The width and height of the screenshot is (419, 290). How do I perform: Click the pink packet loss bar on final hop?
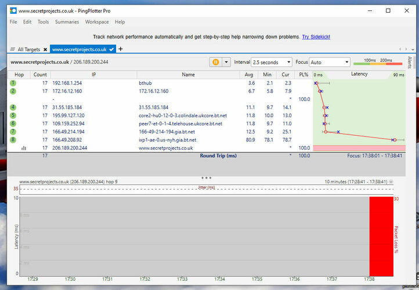point(359,148)
